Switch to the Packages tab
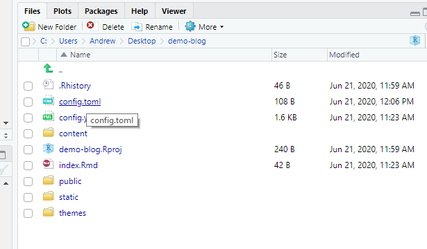Viewport: 427px width, 249px height. 101,11
